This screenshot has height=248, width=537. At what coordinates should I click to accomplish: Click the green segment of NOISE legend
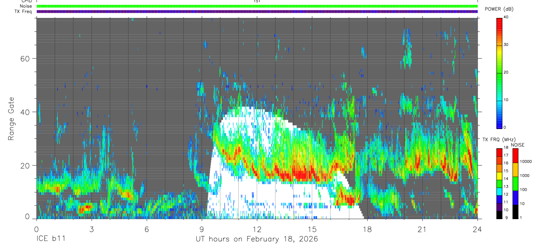pyautogui.click(x=516, y=184)
